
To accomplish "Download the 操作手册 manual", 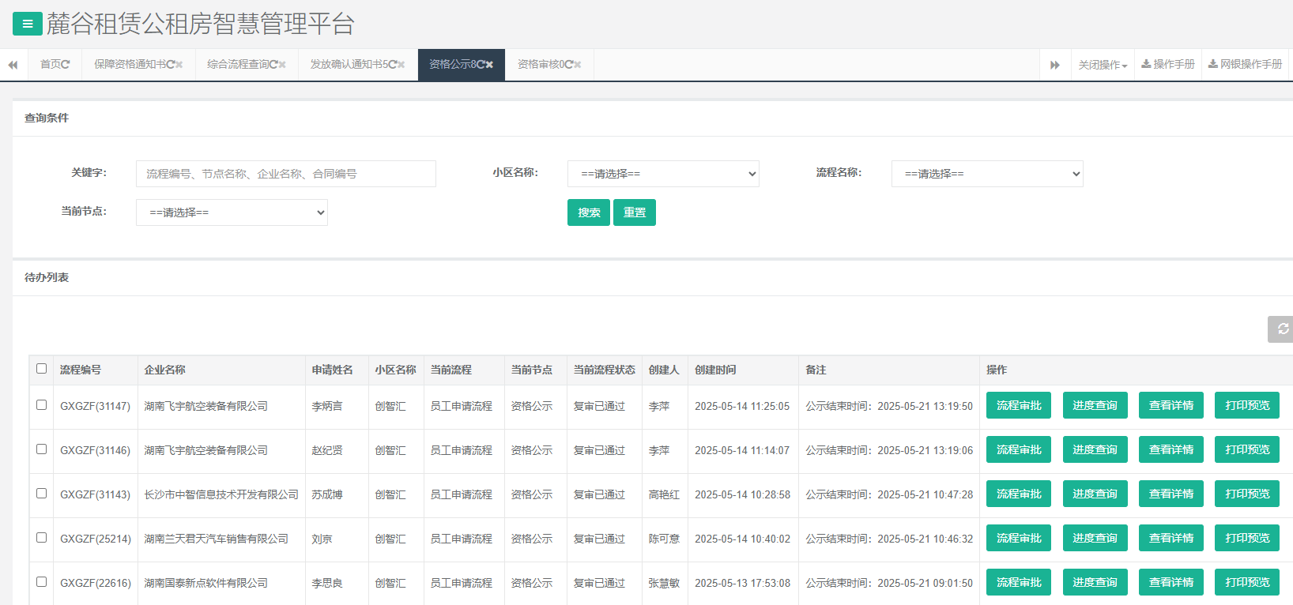I will [1168, 64].
